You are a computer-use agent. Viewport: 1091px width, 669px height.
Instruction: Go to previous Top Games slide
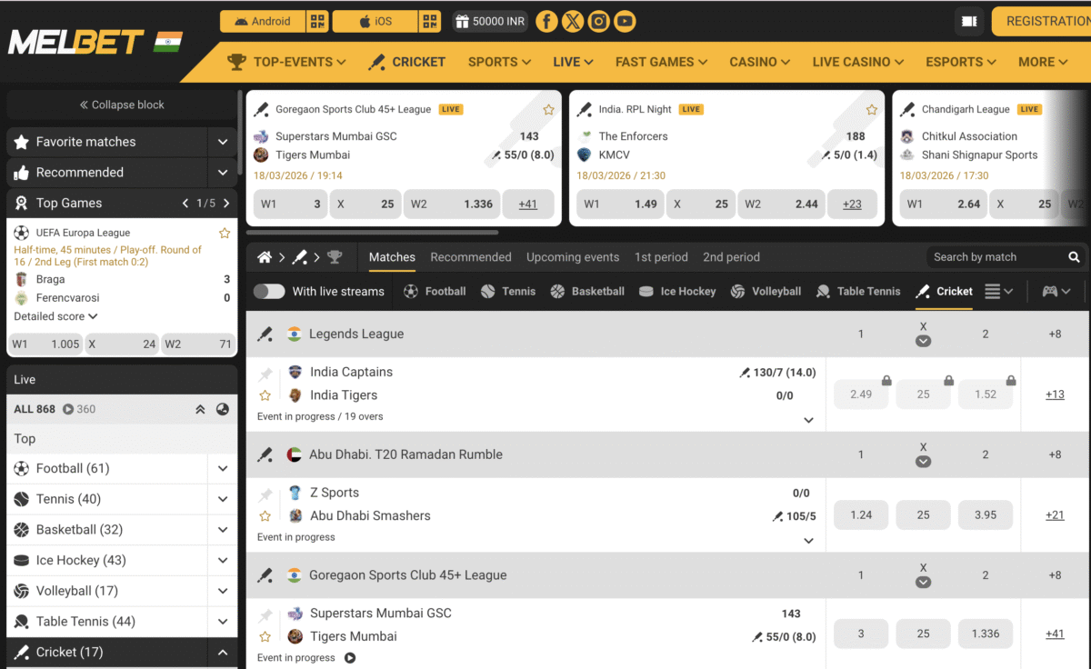click(185, 204)
